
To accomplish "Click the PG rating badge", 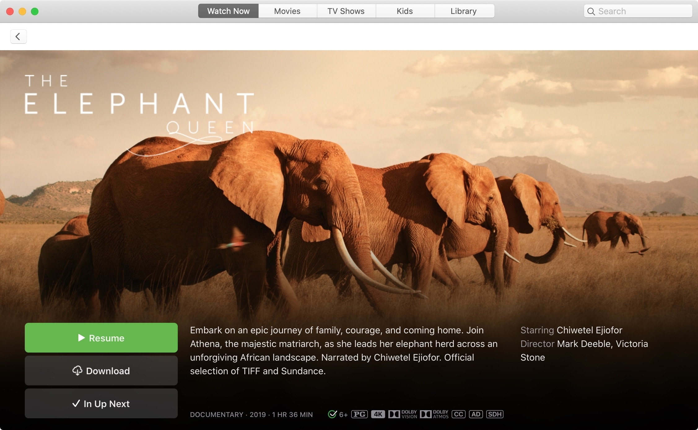I will (360, 414).
